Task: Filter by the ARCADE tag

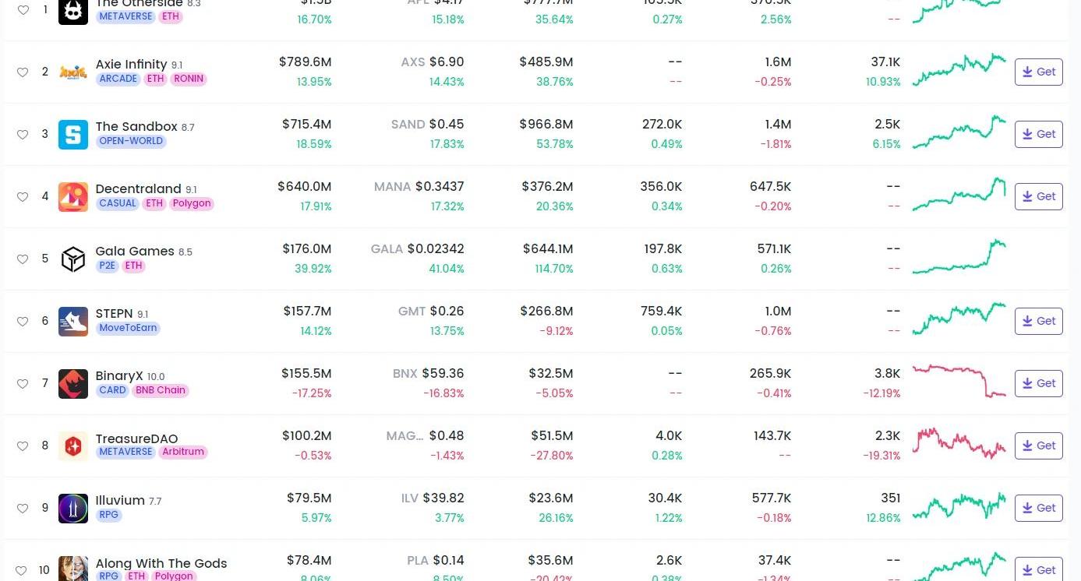Action: [x=118, y=79]
